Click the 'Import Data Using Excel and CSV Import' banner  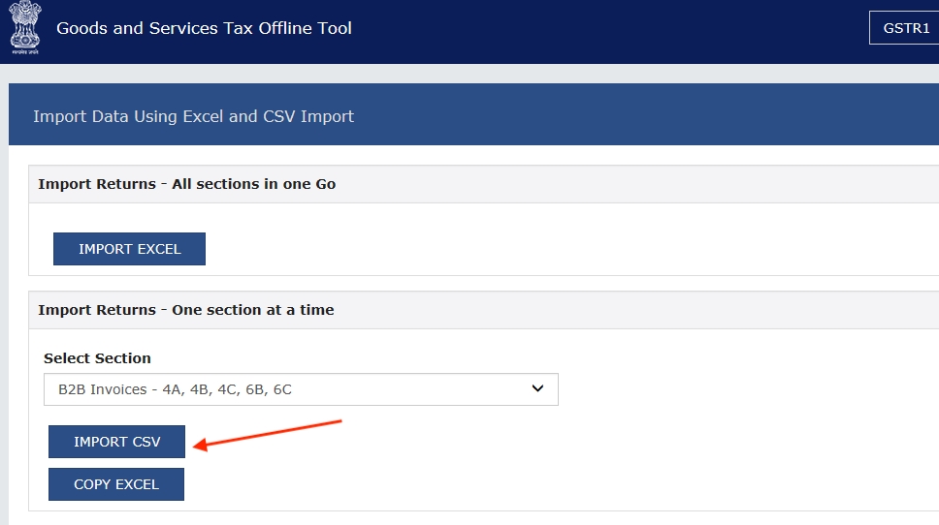[193, 116]
